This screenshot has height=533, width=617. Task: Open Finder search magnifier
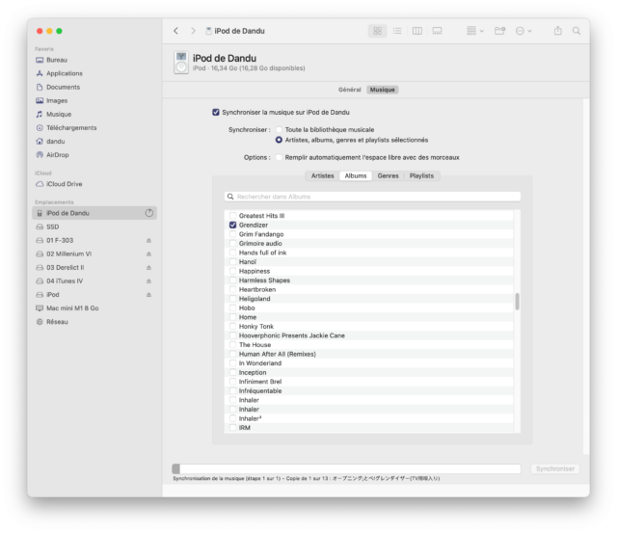(x=577, y=31)
